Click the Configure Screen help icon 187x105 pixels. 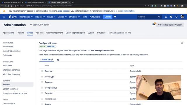pos(182,43)
